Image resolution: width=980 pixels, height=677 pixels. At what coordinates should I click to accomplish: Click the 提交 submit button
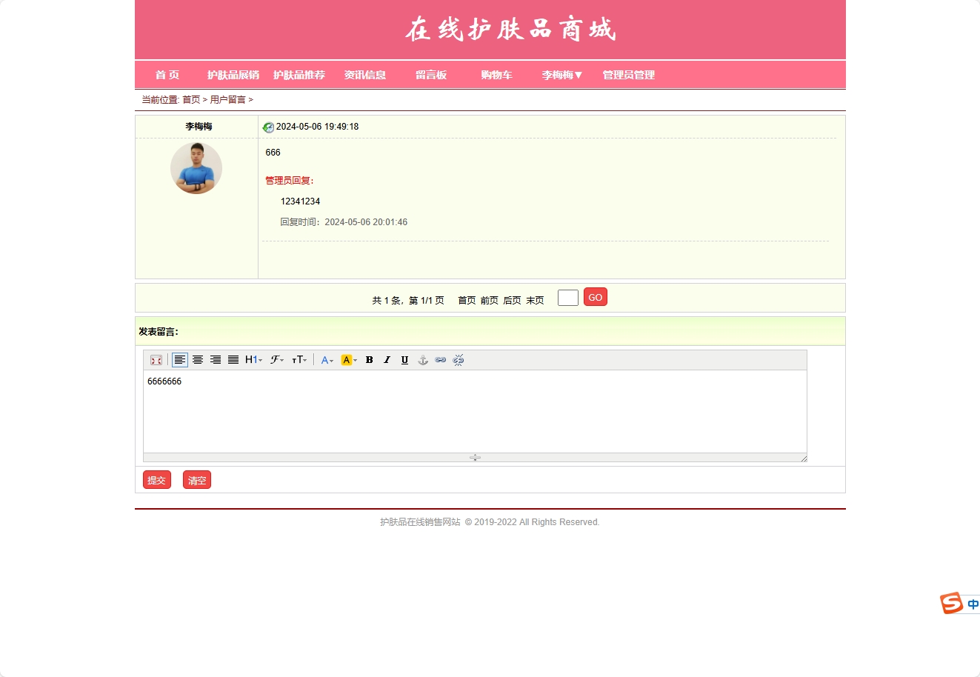tap(156, 479)
